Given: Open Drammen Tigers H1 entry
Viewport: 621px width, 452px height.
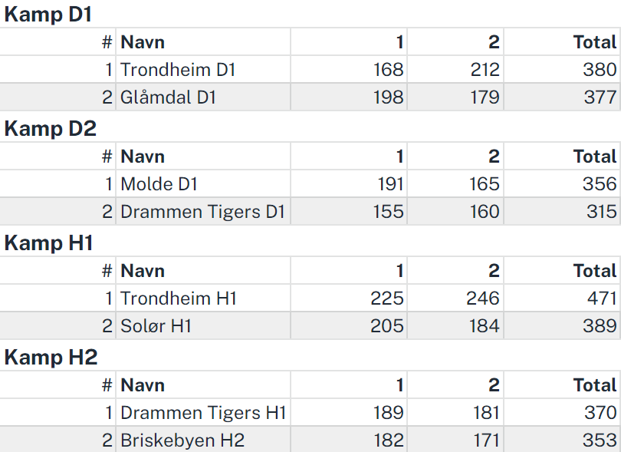Looking at the screenshot, I should 203,413.
